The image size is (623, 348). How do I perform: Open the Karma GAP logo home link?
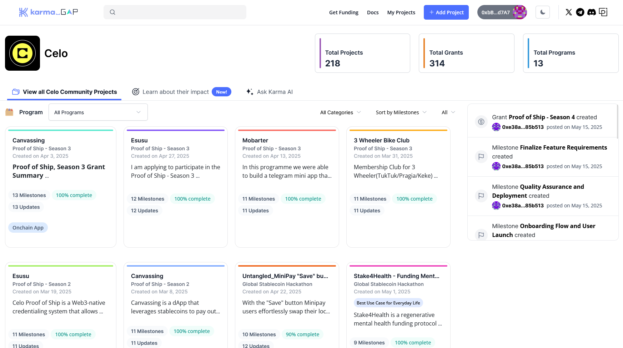pos(48,12)
